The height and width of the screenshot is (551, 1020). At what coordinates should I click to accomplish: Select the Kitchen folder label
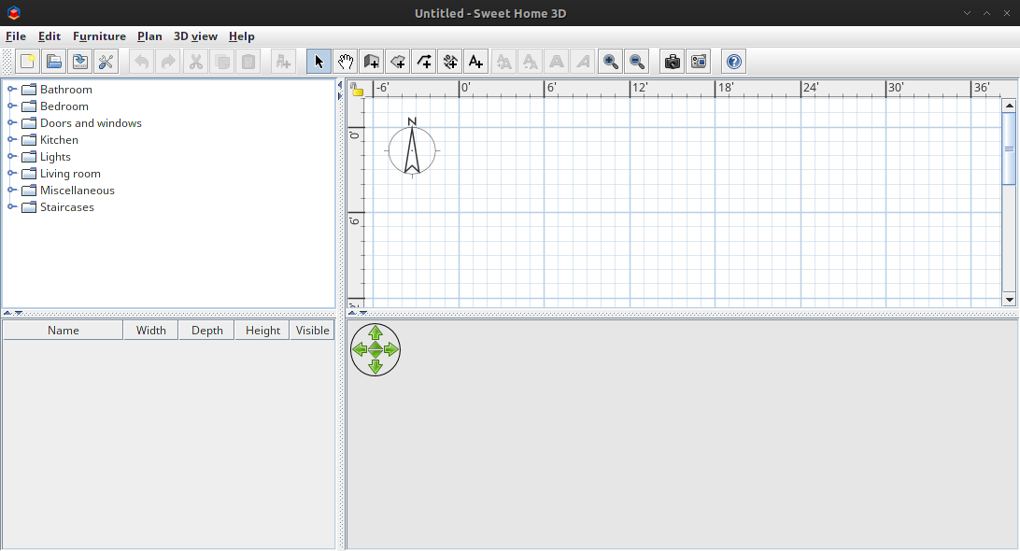click(59, 140)
